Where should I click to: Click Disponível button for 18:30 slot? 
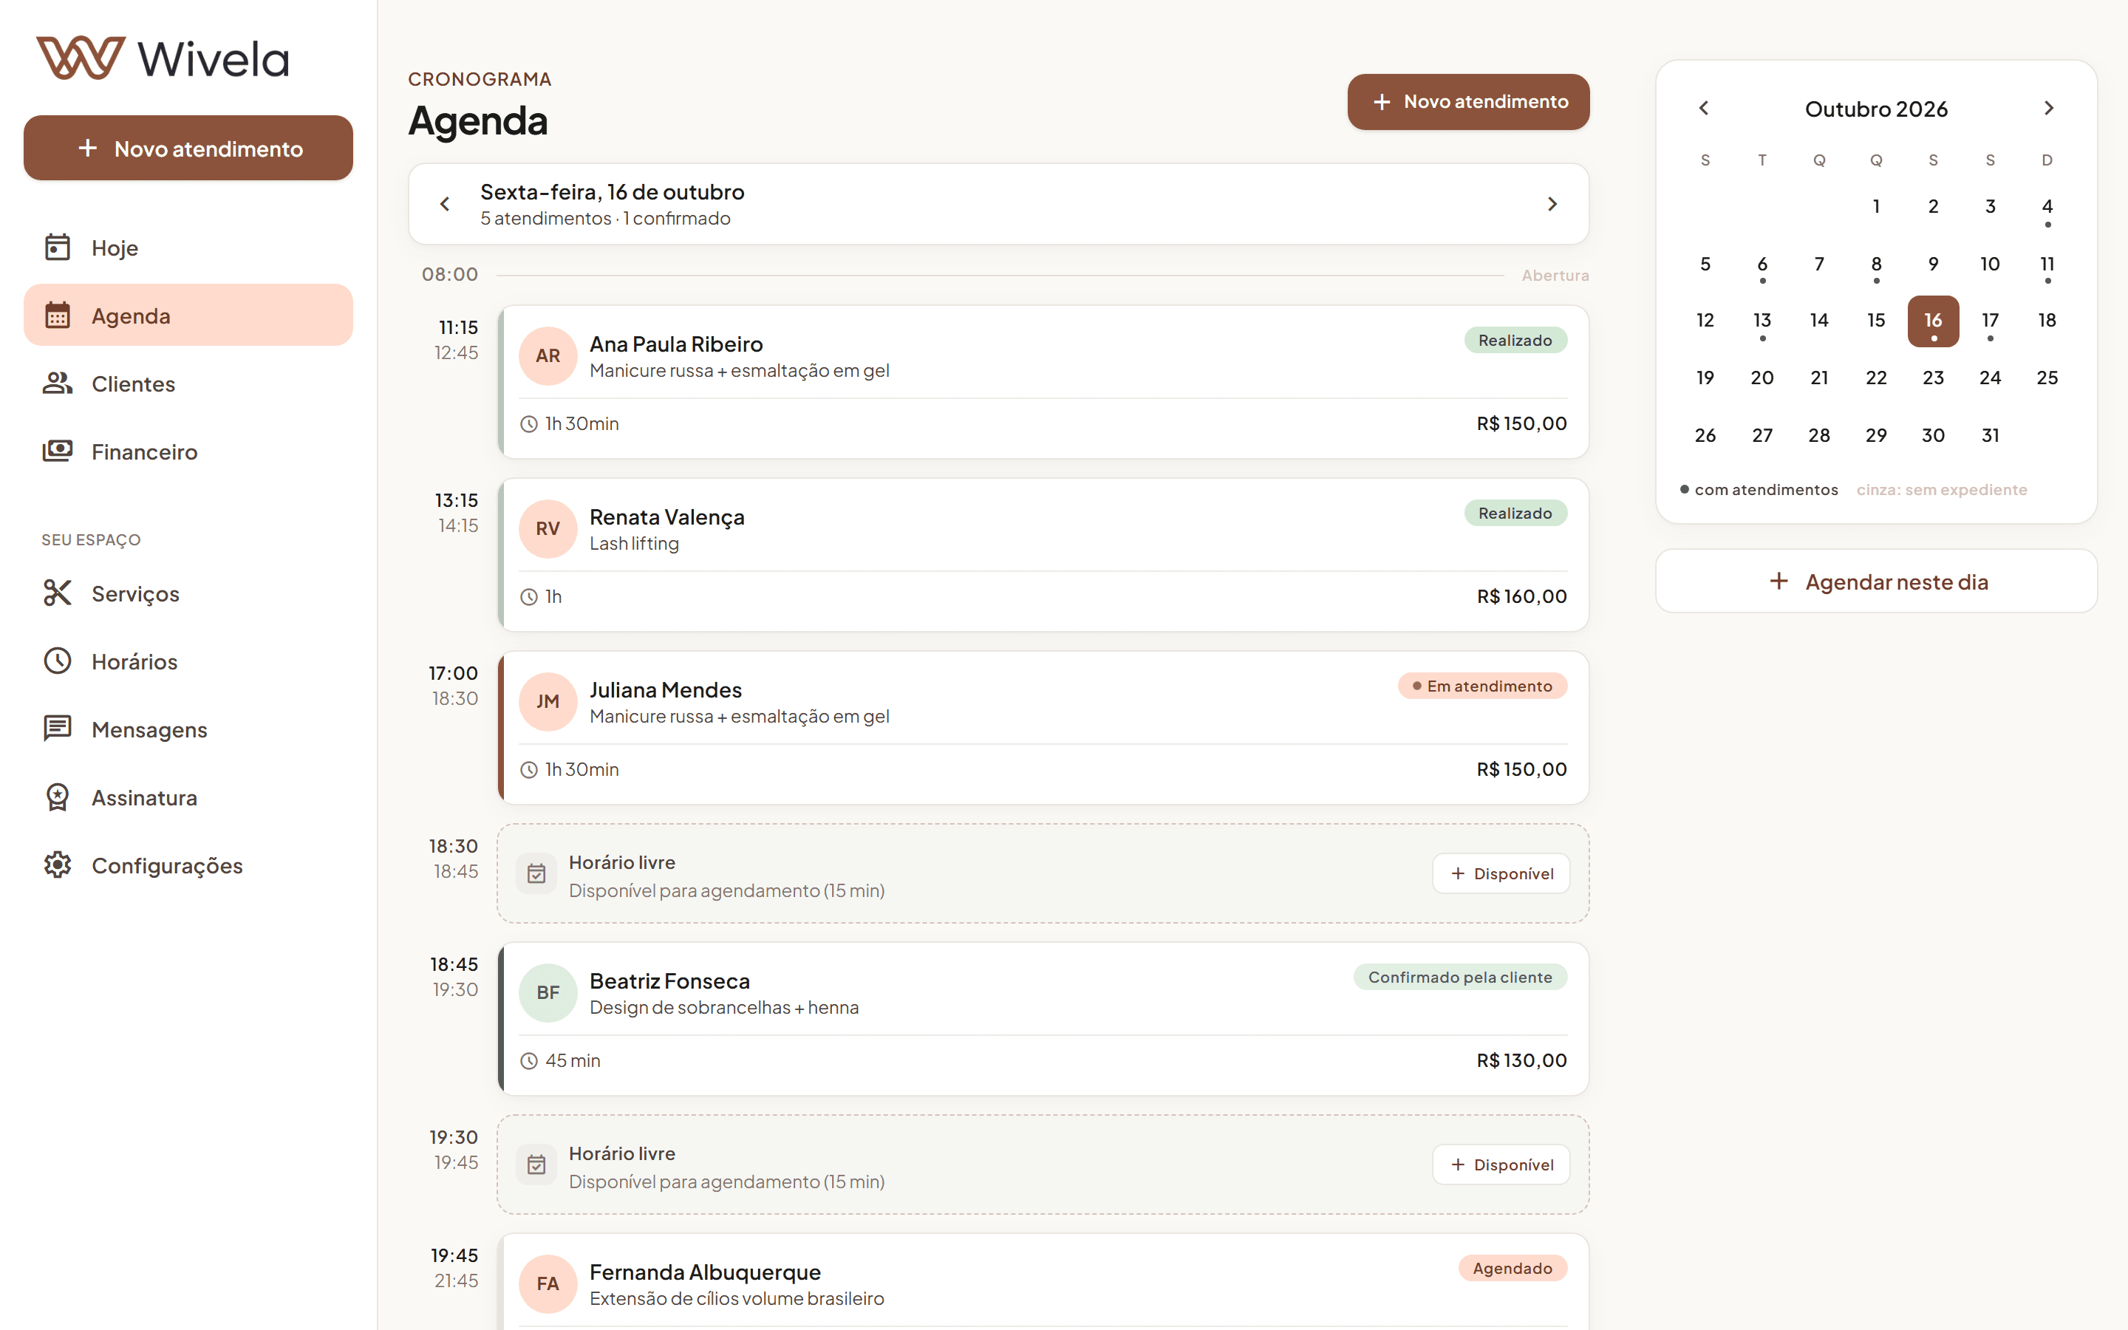1501,873
